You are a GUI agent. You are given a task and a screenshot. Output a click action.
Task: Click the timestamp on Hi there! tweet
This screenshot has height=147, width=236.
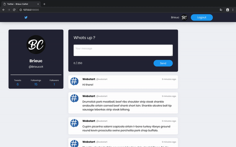(169, 79)
